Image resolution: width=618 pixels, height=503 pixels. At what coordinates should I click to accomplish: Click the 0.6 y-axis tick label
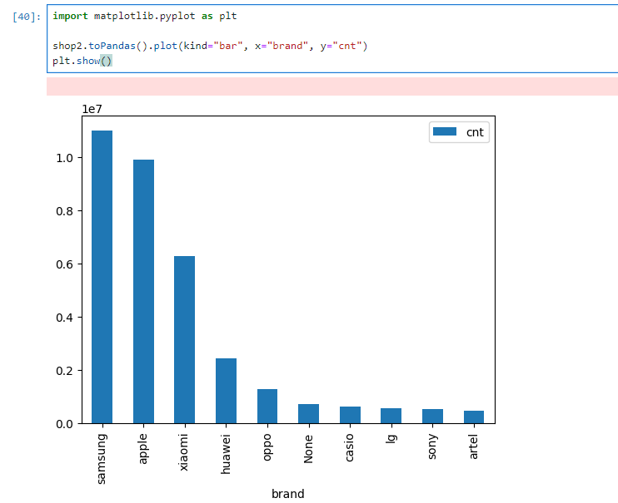[65, 264]
